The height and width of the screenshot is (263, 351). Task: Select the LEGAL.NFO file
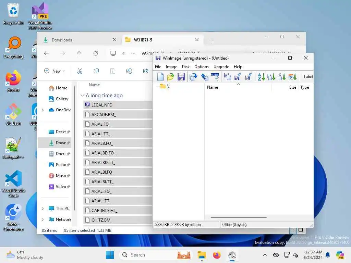[x=118, y=105]
